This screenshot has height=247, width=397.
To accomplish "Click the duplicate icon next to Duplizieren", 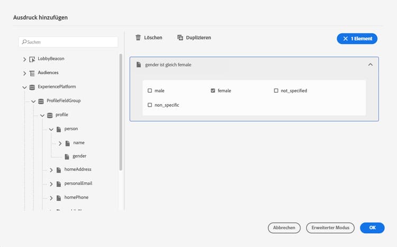I will [x=180, y=38].
